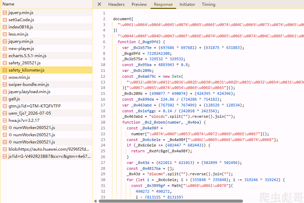Select the Initiator tab
The height and width of the screenshot is (203, 304).
(187, 4)
